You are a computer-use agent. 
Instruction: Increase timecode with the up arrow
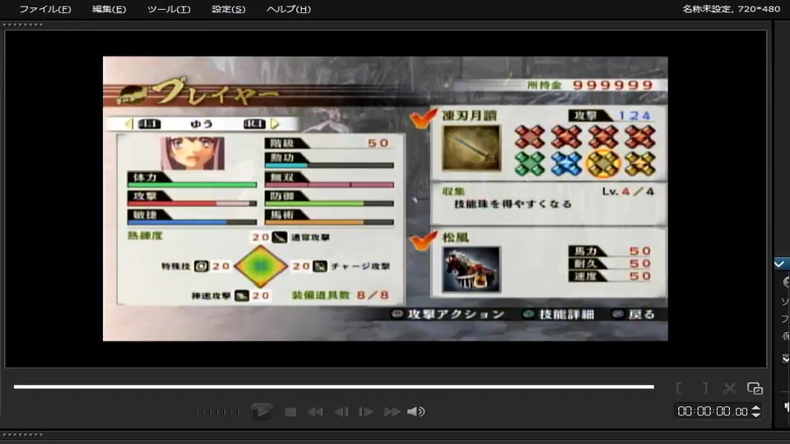(x=755, y=408)
